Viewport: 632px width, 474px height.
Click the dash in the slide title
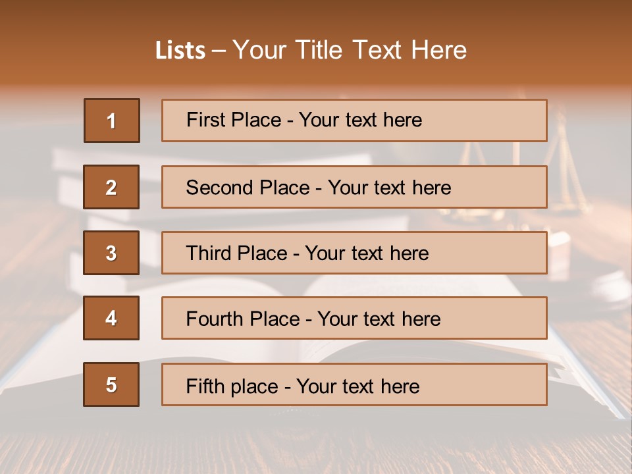[x=219, y=51]
